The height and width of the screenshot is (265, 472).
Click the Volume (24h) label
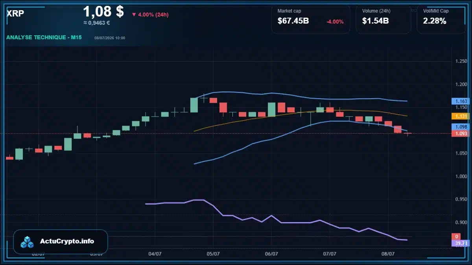[x=376, y=11]
